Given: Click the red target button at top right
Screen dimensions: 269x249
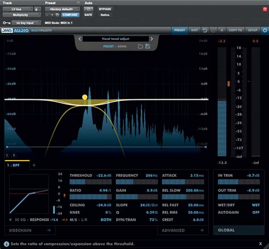Looking at the screenshot, I should pos(265,9).
